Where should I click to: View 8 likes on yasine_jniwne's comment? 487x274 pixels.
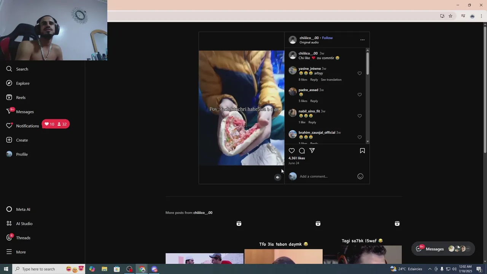tap(303, 80)
